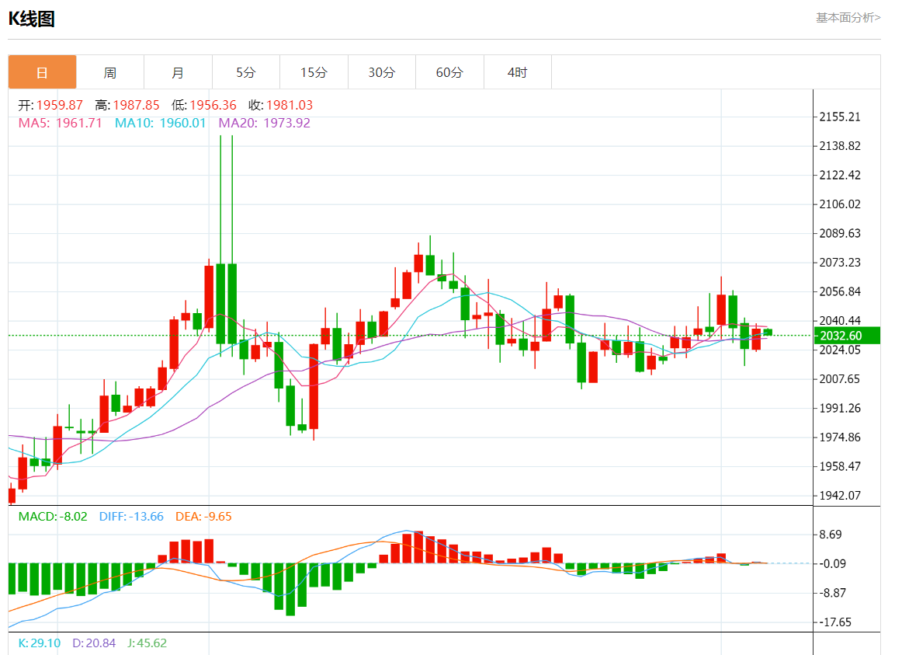Click the -8.87 MACD axis label
This screenshot has width=902, height=655.
pos(832,593)
